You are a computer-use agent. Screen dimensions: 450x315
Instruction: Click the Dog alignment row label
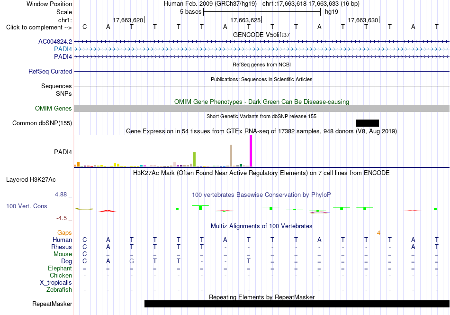point(66,261)
